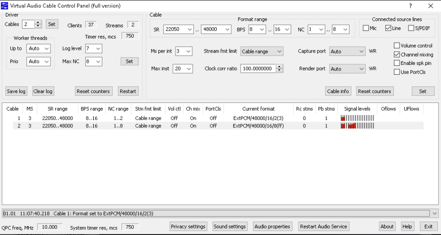
Task: Click the Oflows column header
Action: click(x=388, y=109)
